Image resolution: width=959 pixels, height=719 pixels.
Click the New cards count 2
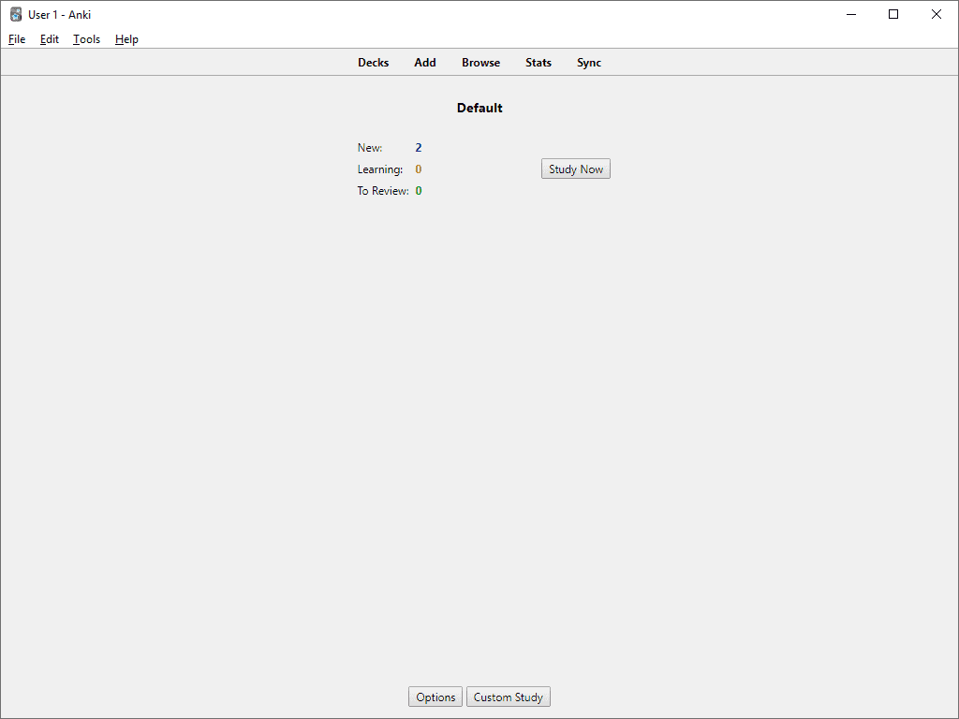[x=419, y=147]
